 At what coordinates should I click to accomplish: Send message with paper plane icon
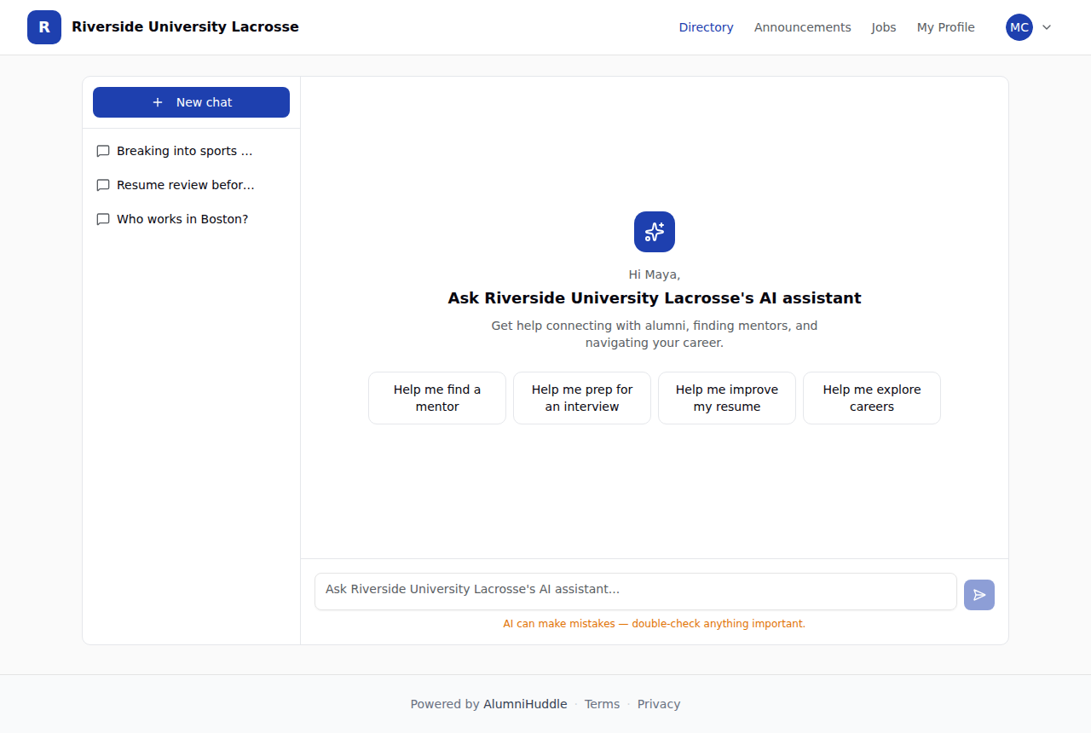(x=979, y=595)
